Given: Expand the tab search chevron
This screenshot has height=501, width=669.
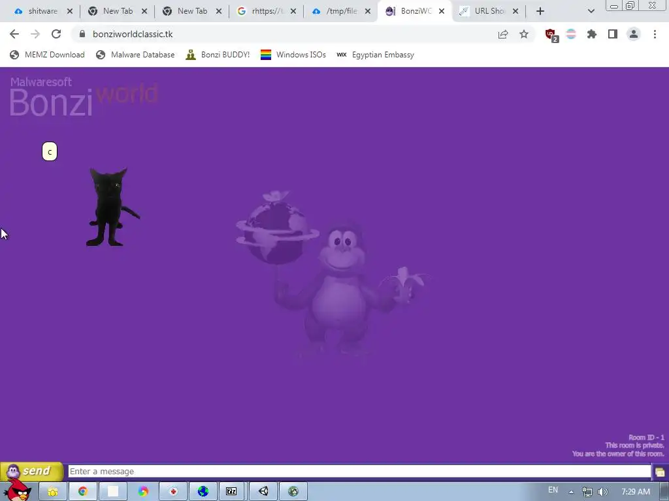Looking at the screenshot, I should (591, 11).
